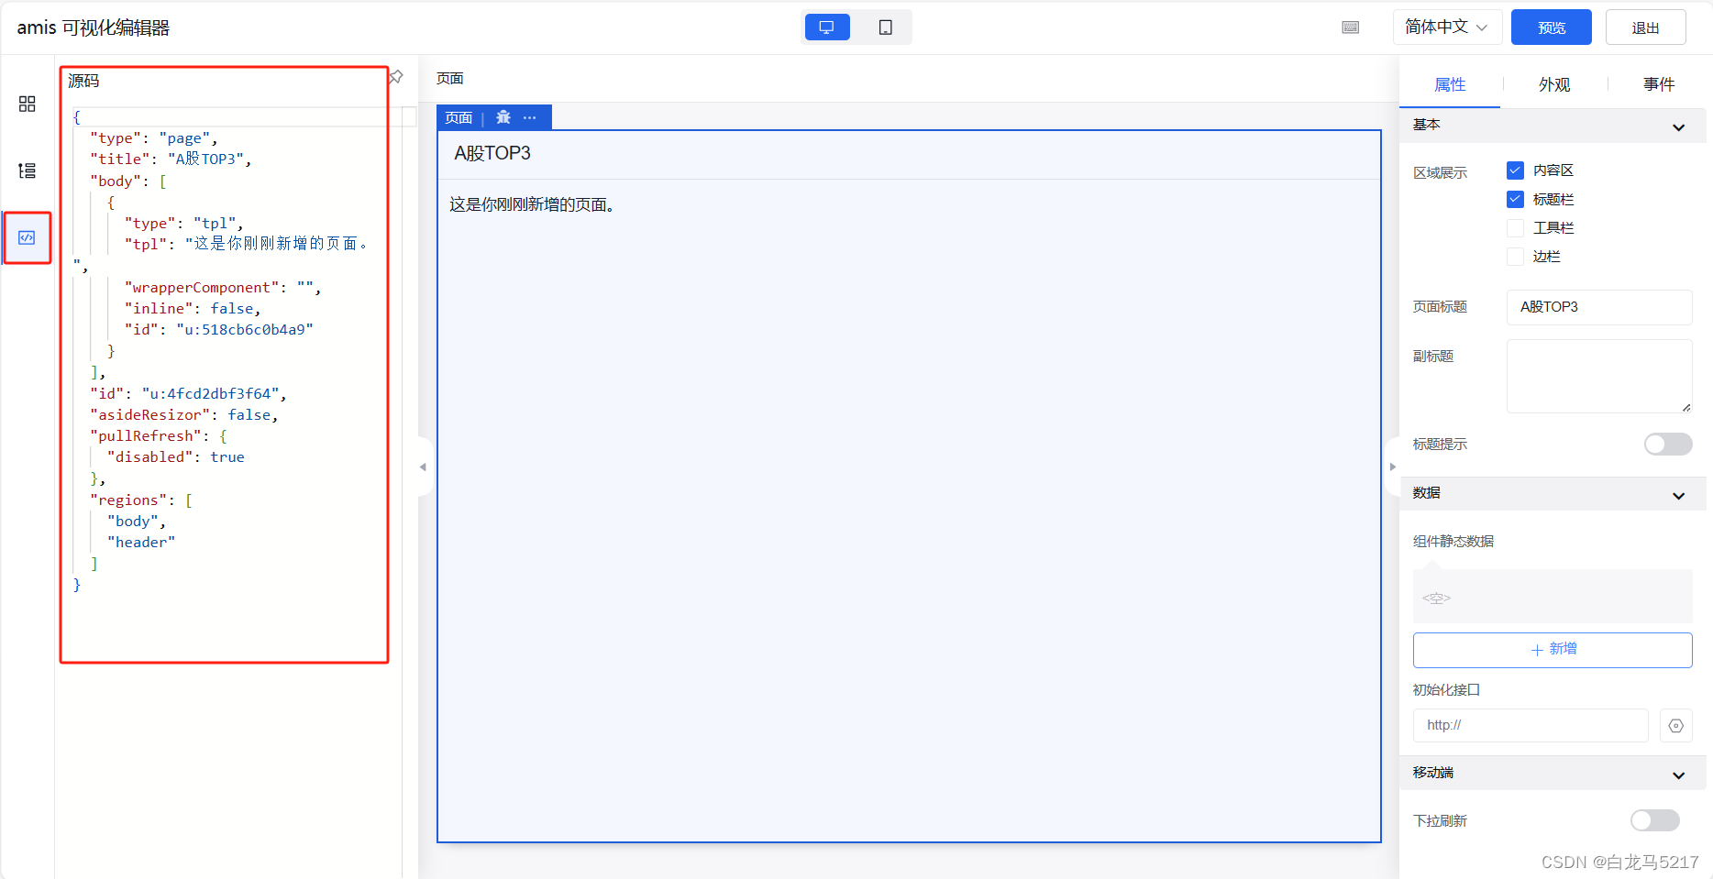The height and width of the screenshot is (879, 1713).
Task: Click the 预览 button
Action: coord(1552,27)
